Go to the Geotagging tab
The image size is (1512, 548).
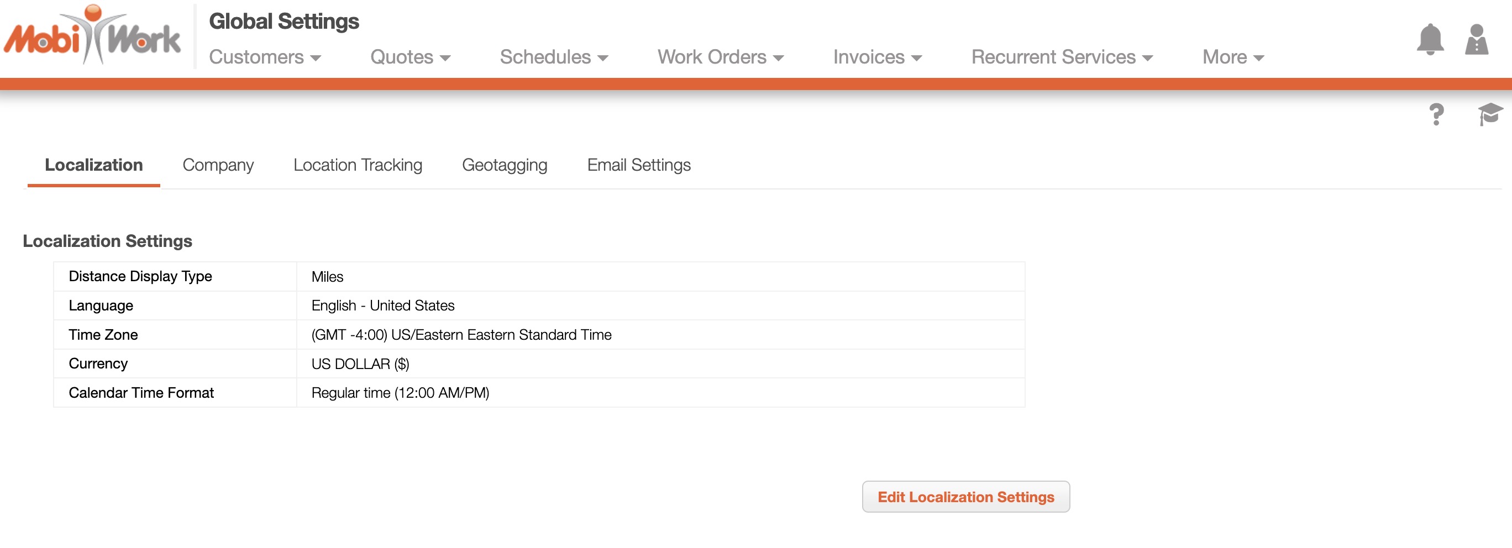504,166
